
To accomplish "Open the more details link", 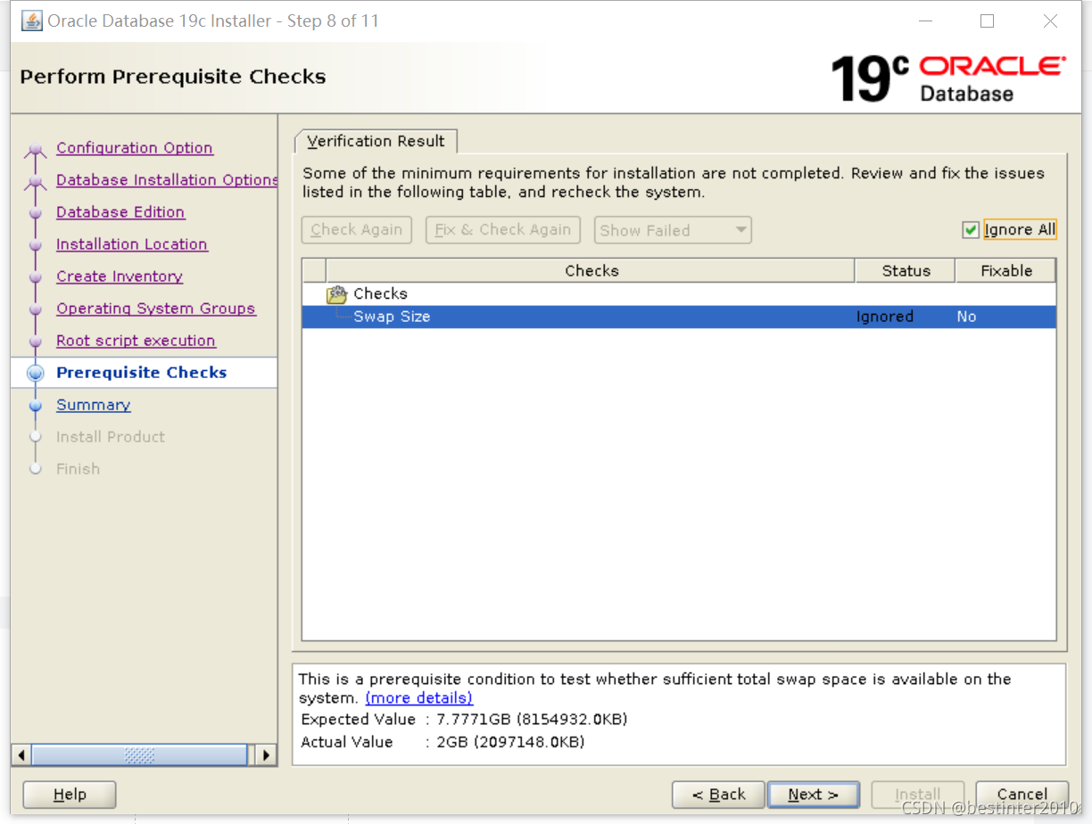I will 419,697.
